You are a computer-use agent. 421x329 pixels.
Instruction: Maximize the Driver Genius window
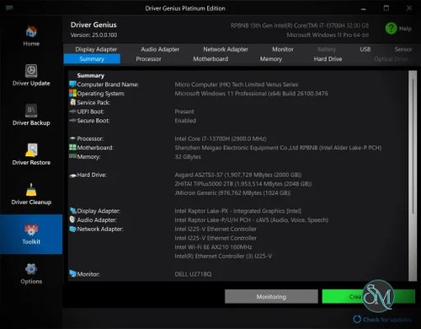click(x=386, y=8)
